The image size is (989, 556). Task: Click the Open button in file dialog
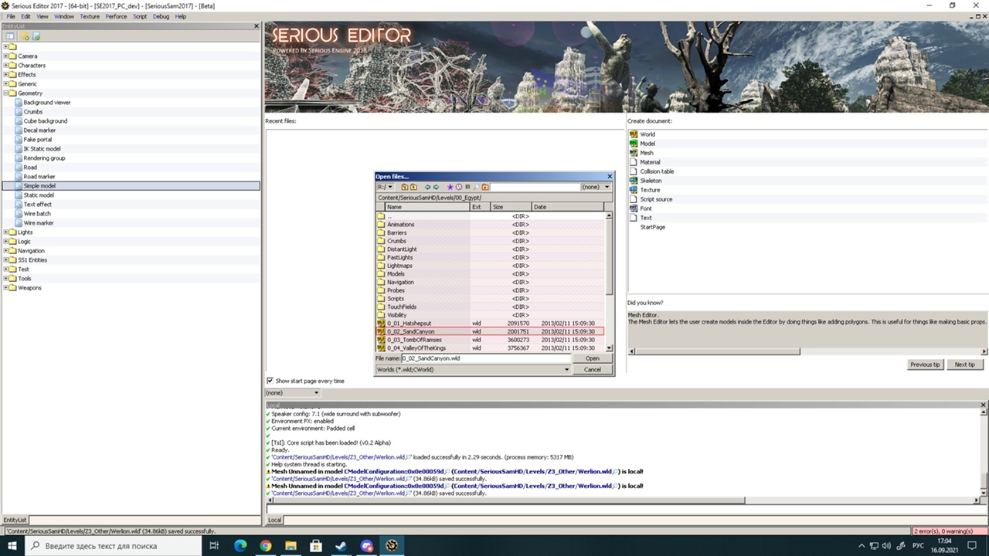click(593, 358)
